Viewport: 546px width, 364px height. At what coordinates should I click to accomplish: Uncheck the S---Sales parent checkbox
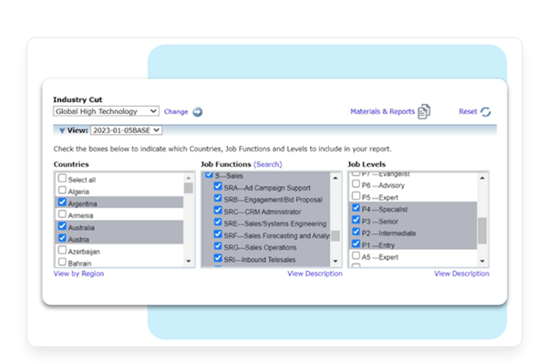(x=209, y=174)
